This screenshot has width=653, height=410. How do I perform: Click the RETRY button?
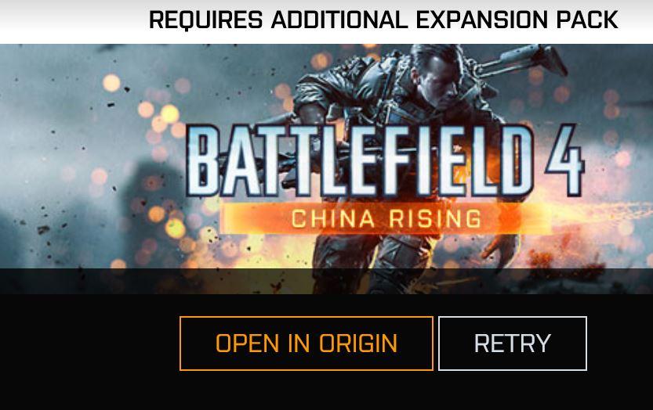point(513,343)
